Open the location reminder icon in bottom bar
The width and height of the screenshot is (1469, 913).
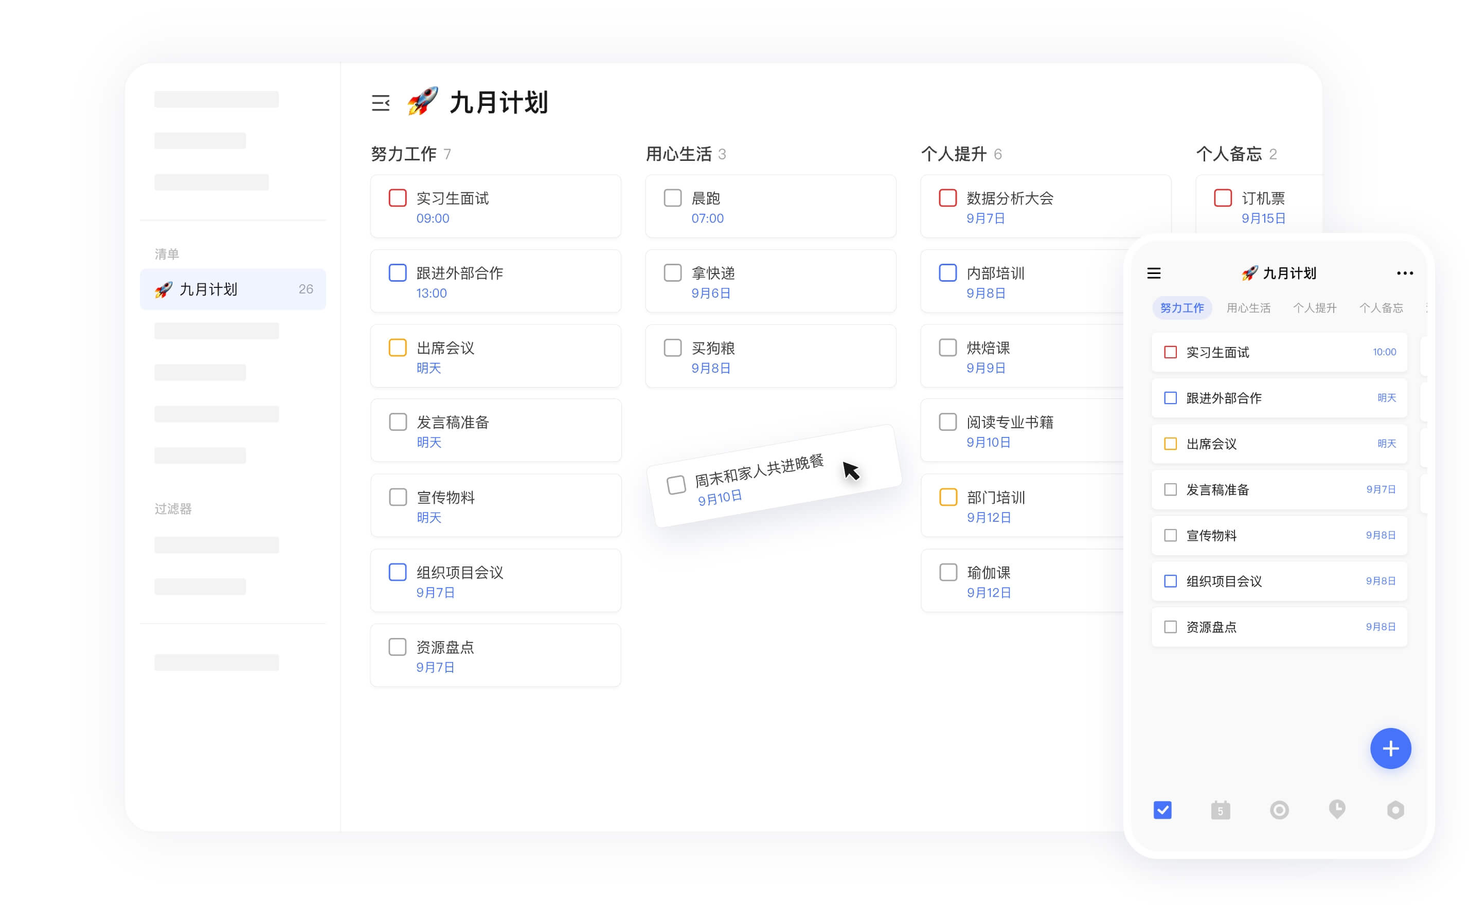tap(1337, 810)
